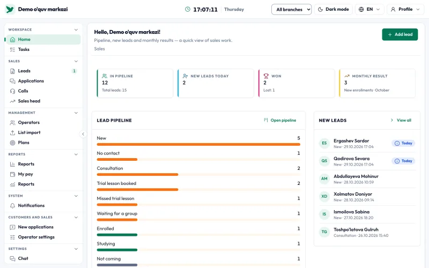This screenshot has height=268, width=429.
Task: Click the Sales head trend icon
Action: (x=12, y=101)
